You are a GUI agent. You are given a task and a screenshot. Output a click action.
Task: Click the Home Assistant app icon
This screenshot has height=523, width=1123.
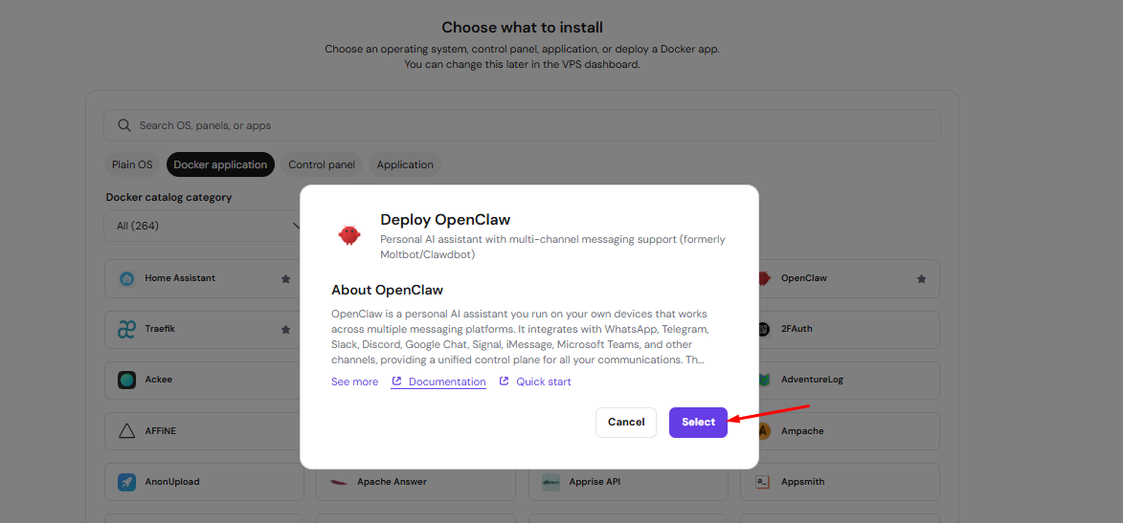click(x=126, y=278)
